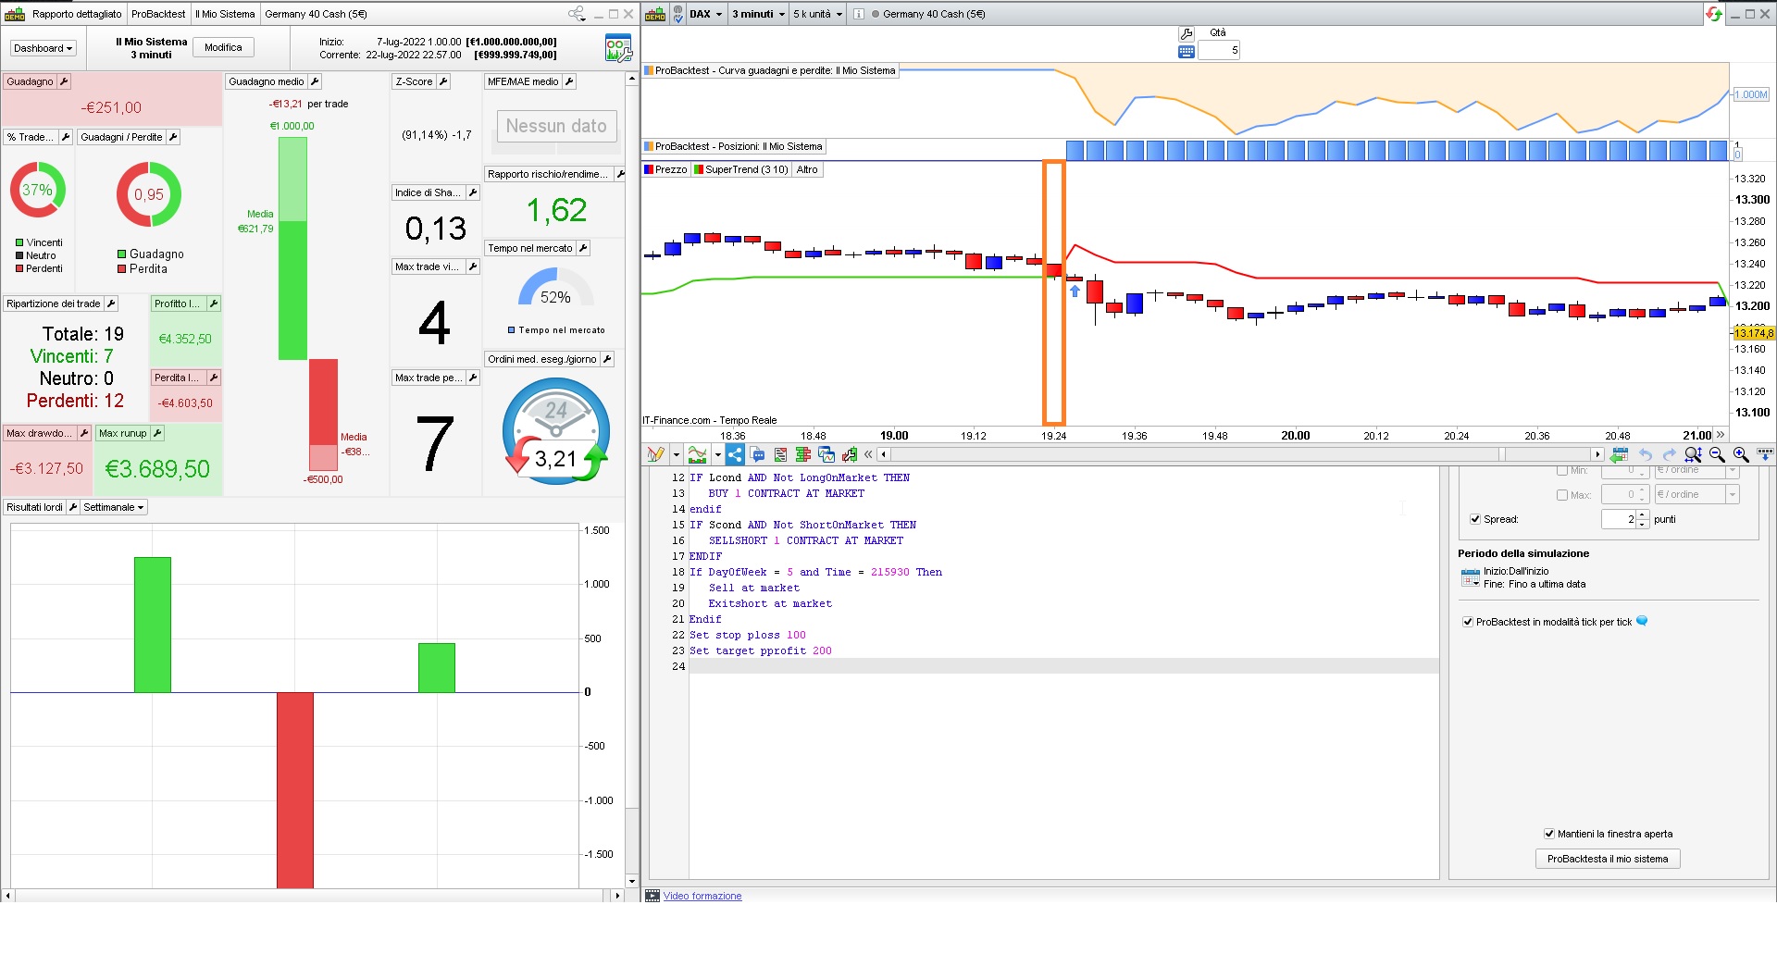This screenshot has width=1777, height=954.
Task: Open the calendar icon for simulation period
Action: tap(1470, 578)
